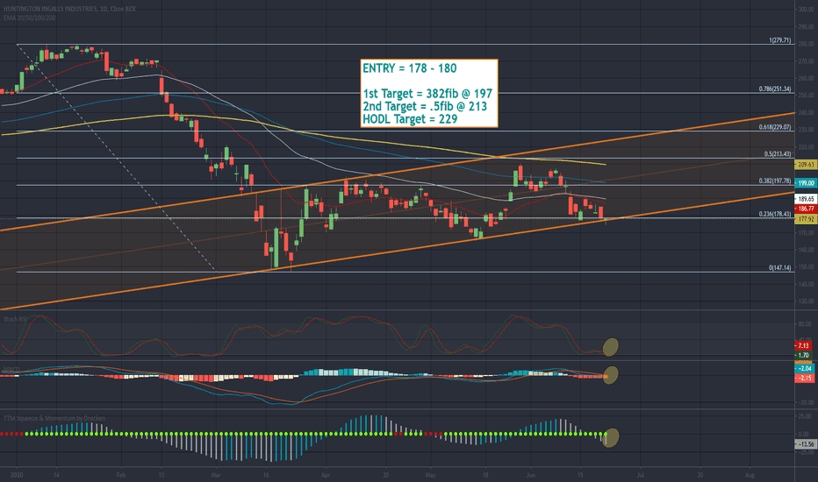The image size is (818, 482).
Task: Click the 25.00 level on the TTM Squeeze scale
Action: point(806,415)
